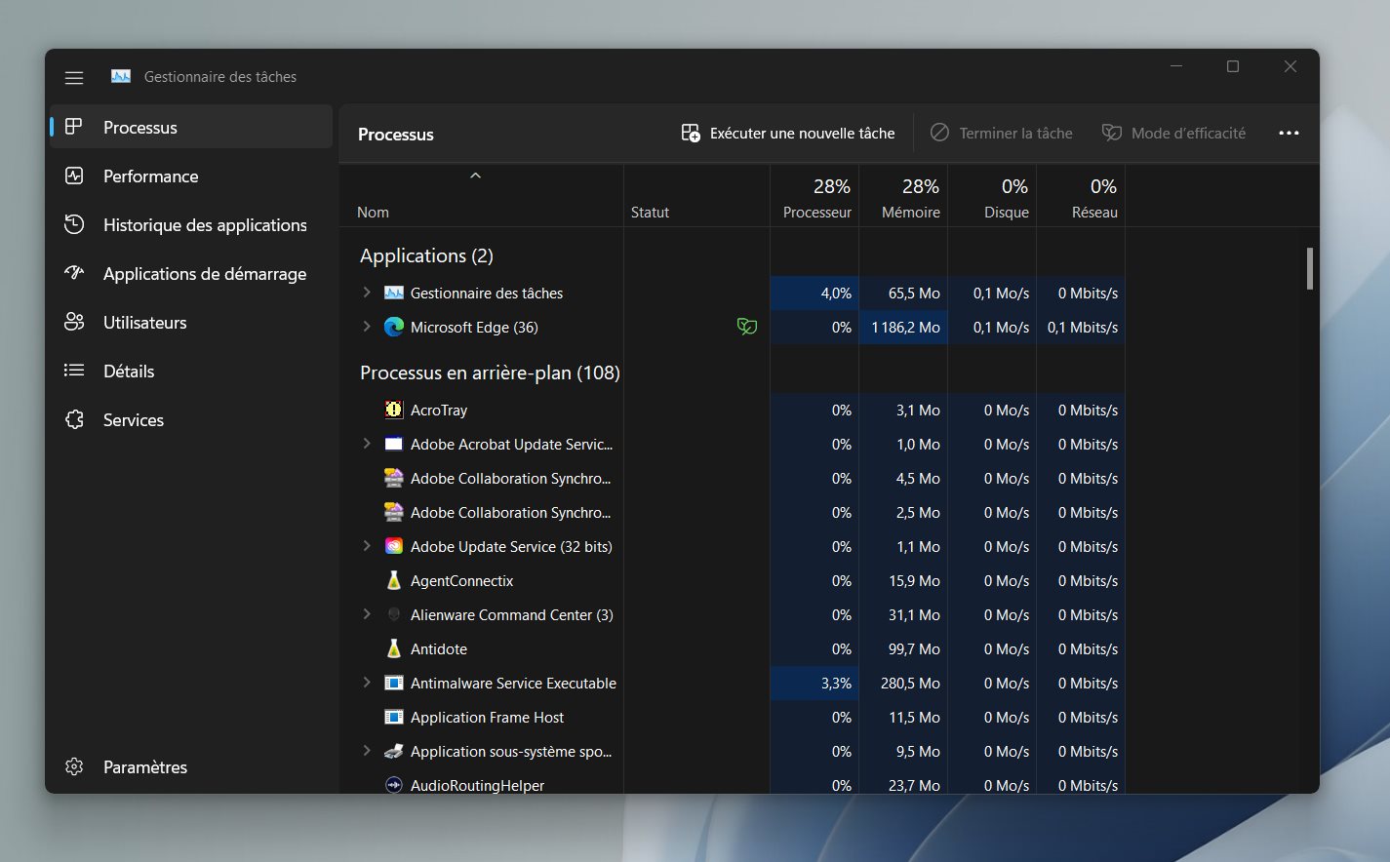Sort processes by Nom column
The height and width of the screenshot is (862, 1390).
point(481,196)
